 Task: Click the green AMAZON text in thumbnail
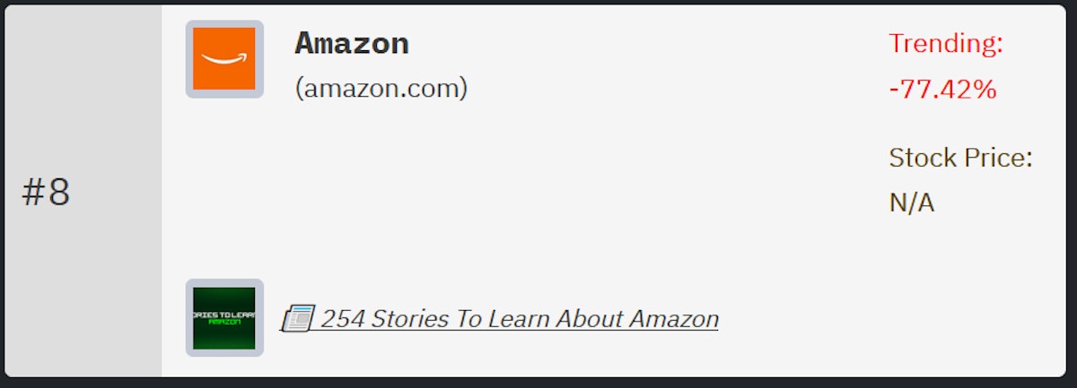(x=224, y=322)
